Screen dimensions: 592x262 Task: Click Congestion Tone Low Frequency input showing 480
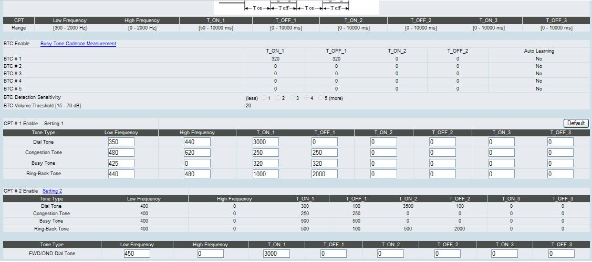(121, 153)
